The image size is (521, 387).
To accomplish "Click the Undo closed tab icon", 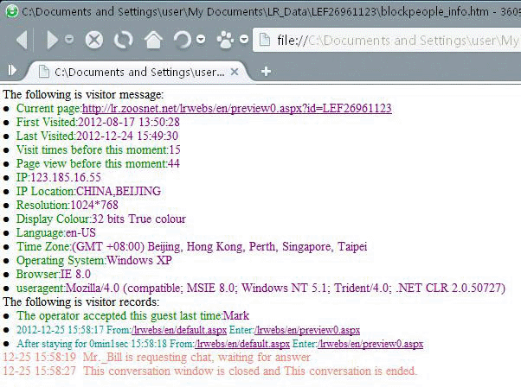I will [182, 40].
